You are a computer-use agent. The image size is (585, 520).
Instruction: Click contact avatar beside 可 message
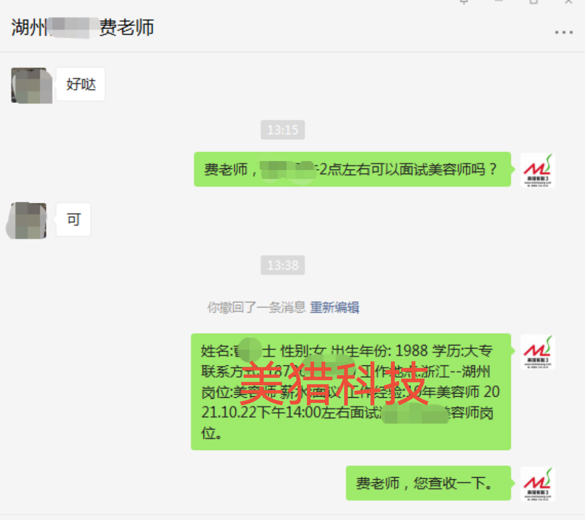click(27, 220)
